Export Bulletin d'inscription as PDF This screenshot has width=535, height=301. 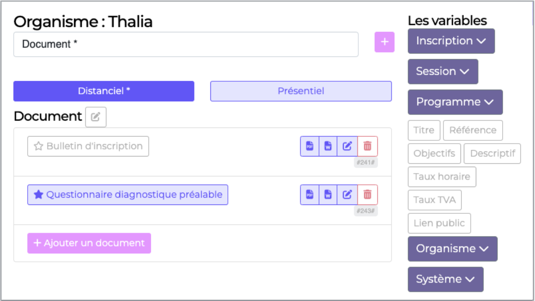(x=310, y=146)
